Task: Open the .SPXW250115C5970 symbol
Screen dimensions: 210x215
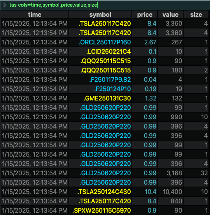Action: [101, 210]
